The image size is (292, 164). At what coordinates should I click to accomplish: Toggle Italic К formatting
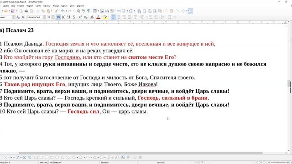click(x=63, y=17)
